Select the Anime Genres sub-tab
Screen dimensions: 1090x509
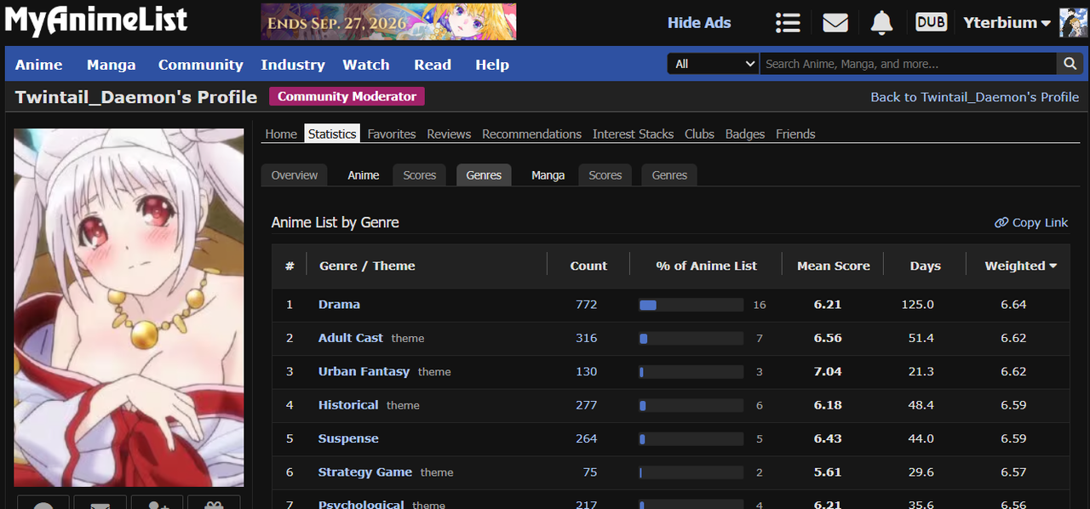coord(484,175)
